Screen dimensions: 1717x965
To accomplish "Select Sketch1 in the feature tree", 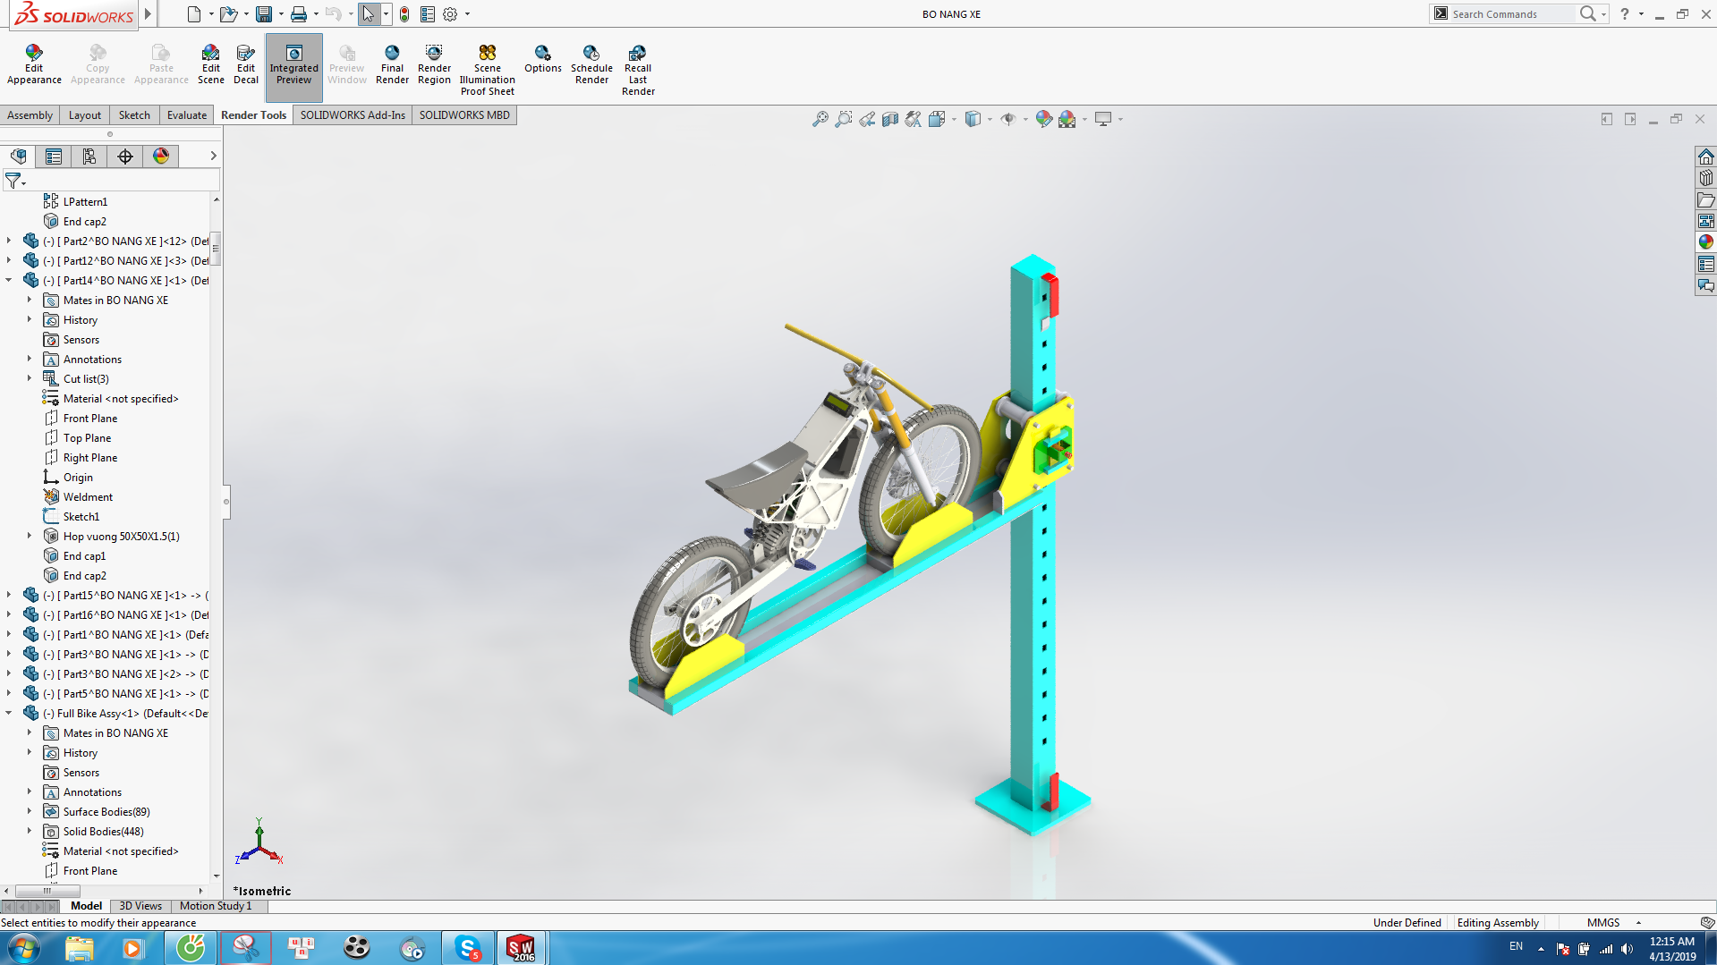I will pos(81,517).
